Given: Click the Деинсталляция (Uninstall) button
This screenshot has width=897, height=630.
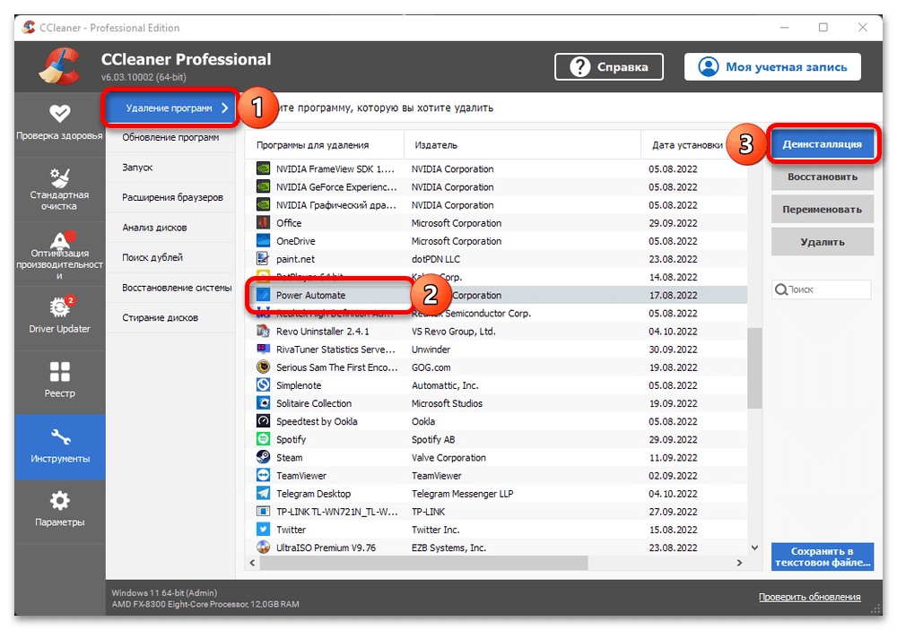Looking at the screenshot, I should (822, 144).
